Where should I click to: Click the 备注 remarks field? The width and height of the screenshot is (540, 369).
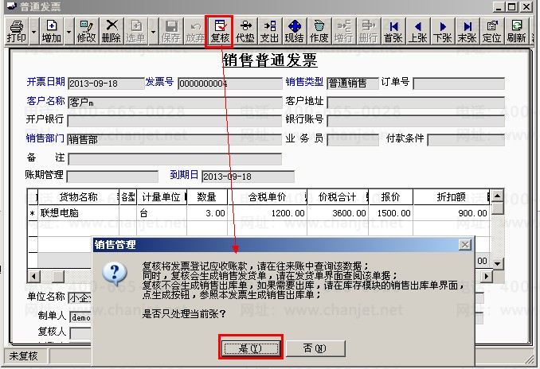click(x=174, y=159)
